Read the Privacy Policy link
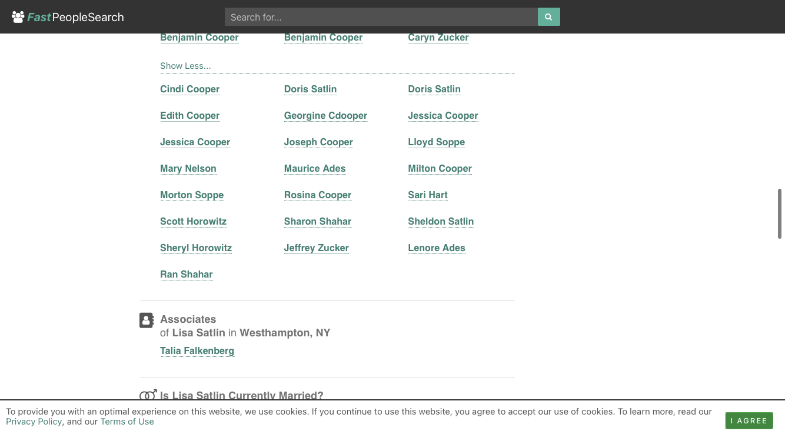This screenshot has height=441, width=785. coord(34,422)
